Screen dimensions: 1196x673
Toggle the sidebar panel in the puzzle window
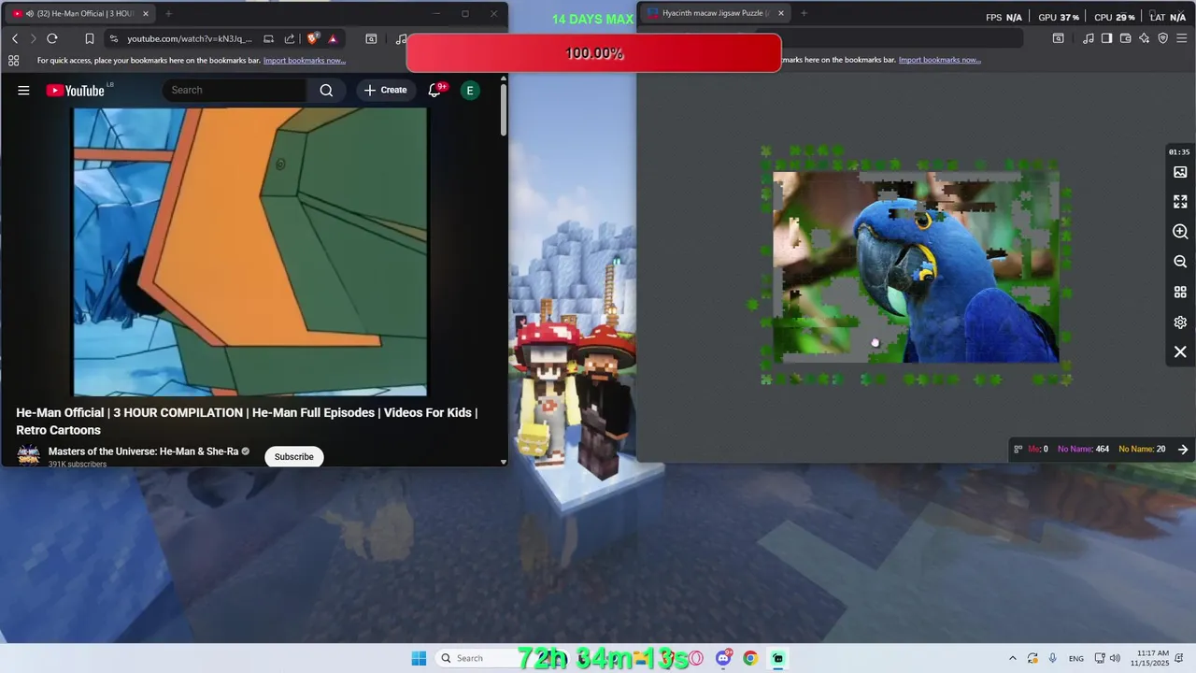pos(1106,38)
